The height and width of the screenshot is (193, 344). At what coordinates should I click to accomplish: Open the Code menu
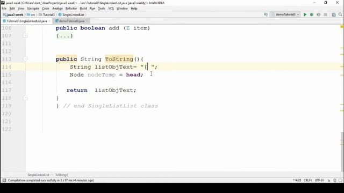pos(46,9)
